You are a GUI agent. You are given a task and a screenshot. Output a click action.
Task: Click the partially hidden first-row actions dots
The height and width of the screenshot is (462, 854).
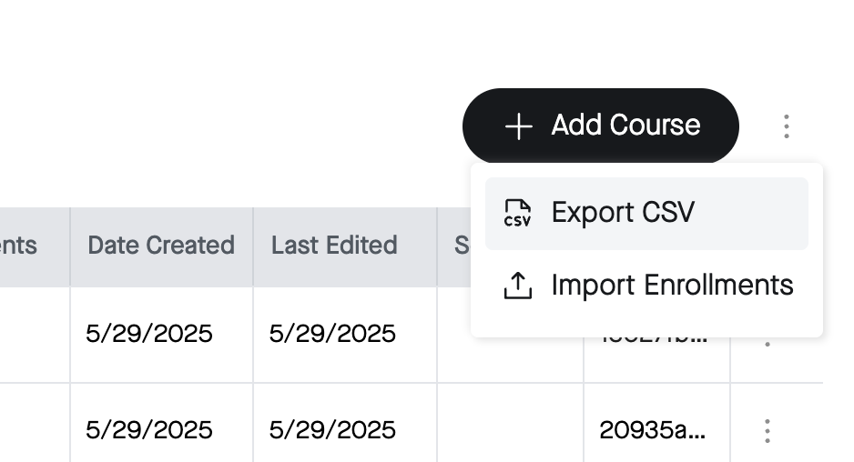(x=768, y=344)
